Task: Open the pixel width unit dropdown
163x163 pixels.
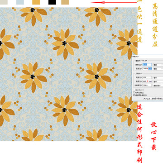Action: [158, 65]
